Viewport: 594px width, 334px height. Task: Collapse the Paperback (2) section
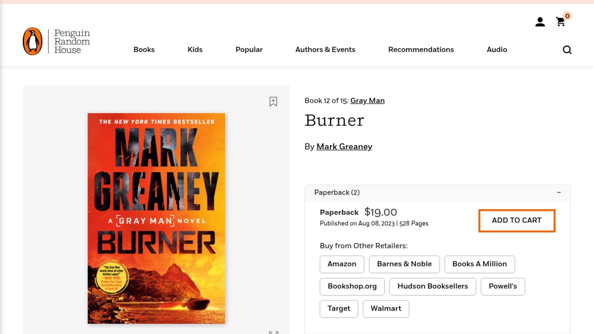point(559,192)
